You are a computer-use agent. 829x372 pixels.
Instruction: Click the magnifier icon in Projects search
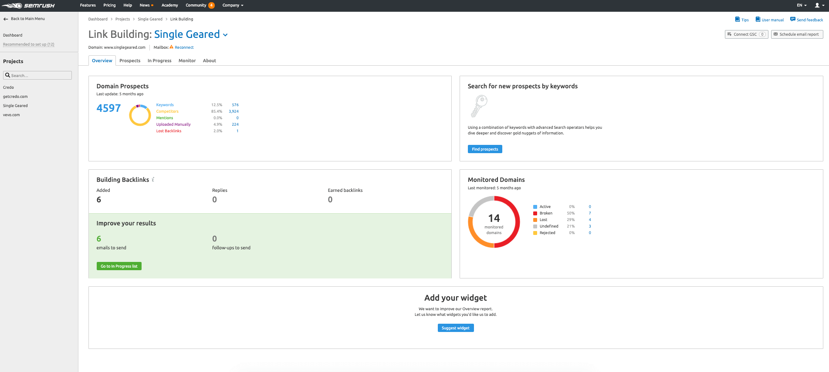(x=7, y=75)
